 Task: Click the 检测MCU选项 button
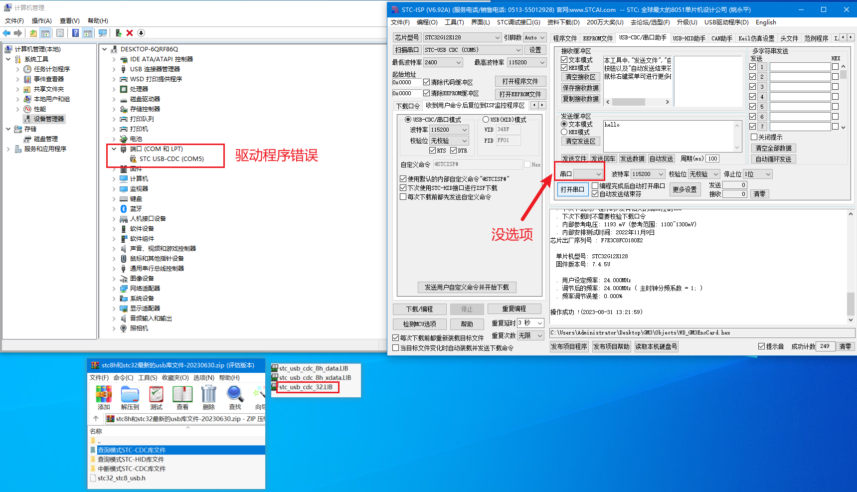pyautogui.click(x=419, y=324)
